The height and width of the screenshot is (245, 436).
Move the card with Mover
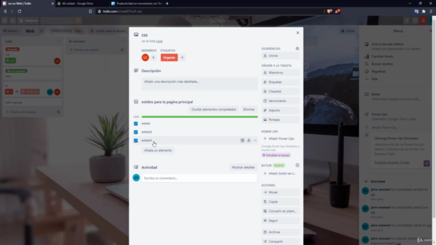(280, 192)
